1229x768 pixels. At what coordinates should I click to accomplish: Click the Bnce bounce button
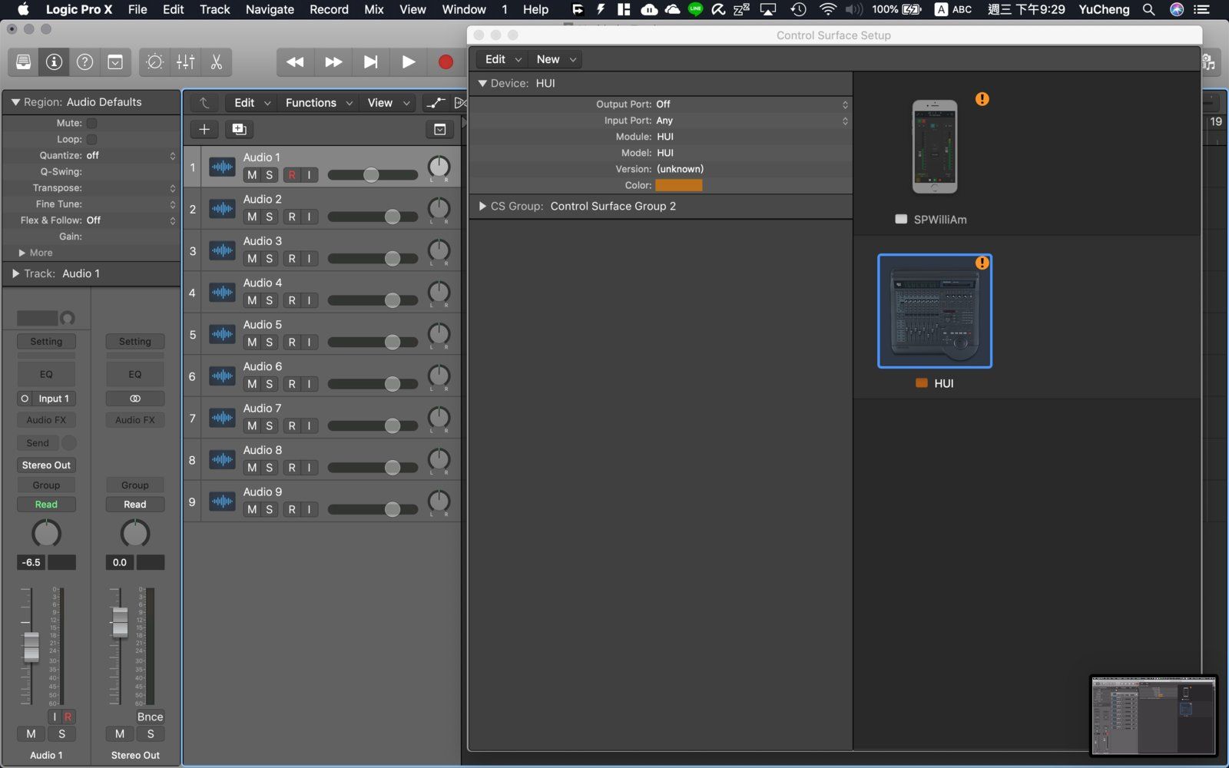point(150,717)
